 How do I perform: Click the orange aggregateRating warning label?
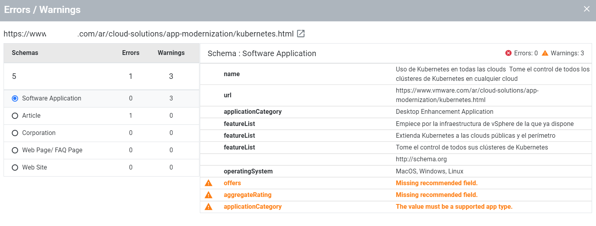click(247, 195)
